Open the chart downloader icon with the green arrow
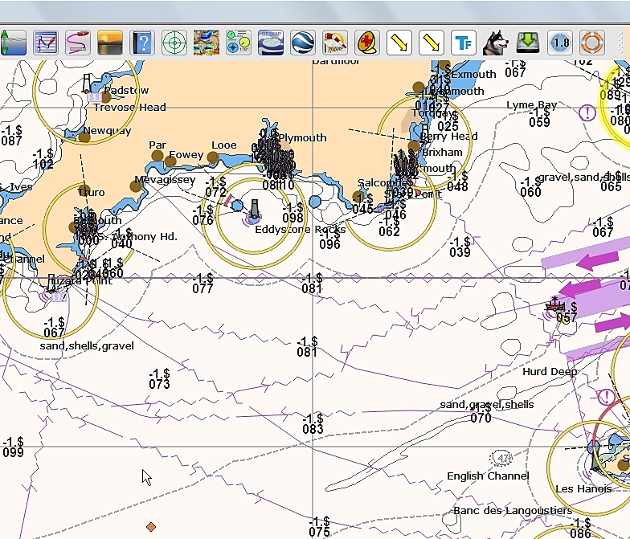This screenshot has height=539, width=630. [527, 43]
